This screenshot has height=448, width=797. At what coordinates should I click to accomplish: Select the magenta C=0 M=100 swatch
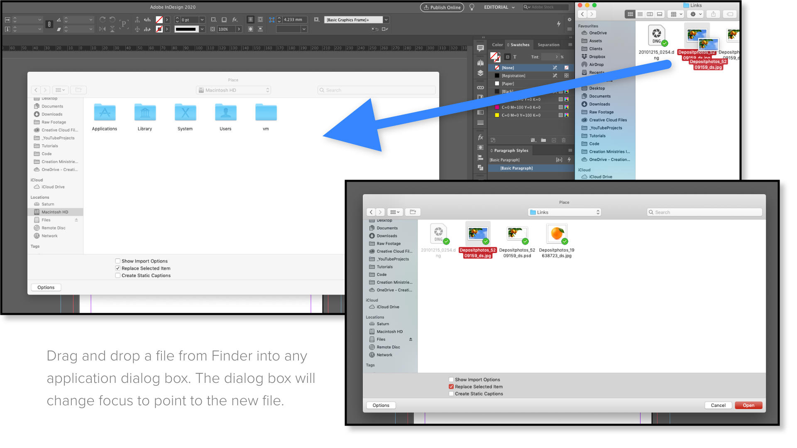pos(521,107)
